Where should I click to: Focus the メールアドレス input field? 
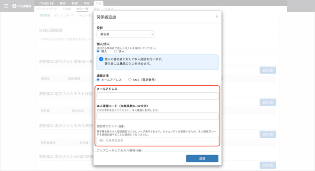click(x=157, y=96)
